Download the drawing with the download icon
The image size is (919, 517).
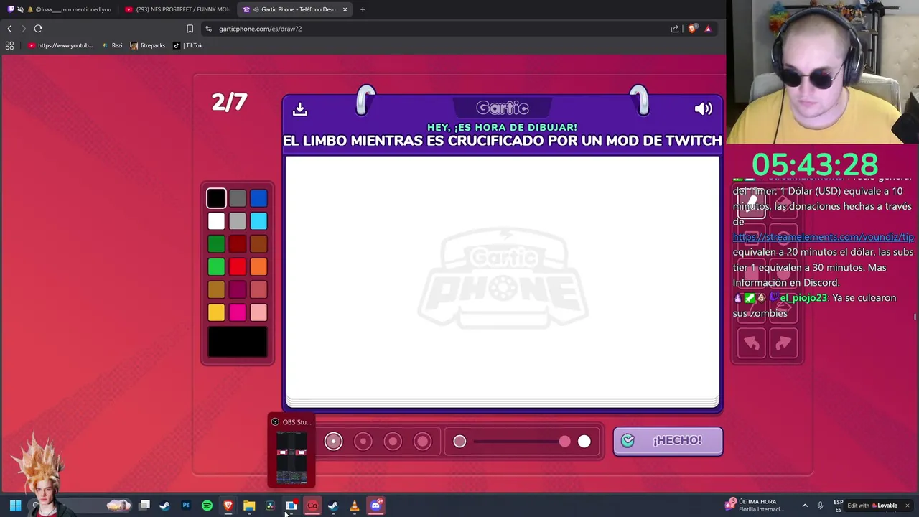[300, 109]
